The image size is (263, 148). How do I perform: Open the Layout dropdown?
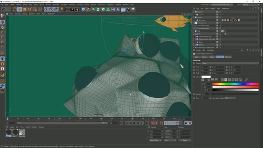pos(251,5)
